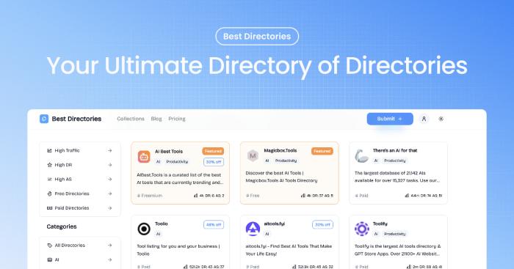Click the Toolio circular logo
514x269 pixels.
[144, 229]
